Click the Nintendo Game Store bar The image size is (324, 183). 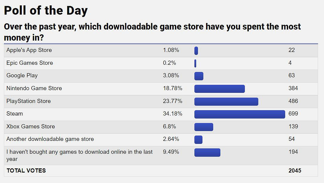(219, 89)
